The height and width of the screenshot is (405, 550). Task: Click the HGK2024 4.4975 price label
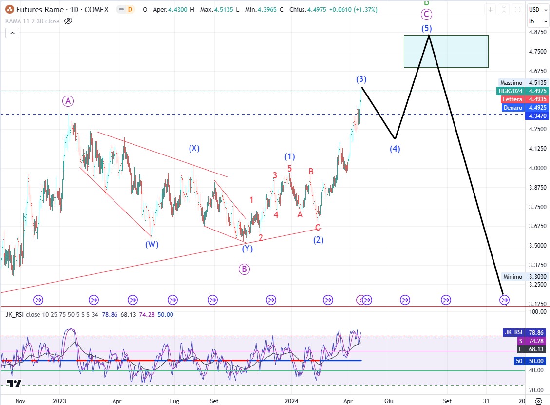(522, 91)
